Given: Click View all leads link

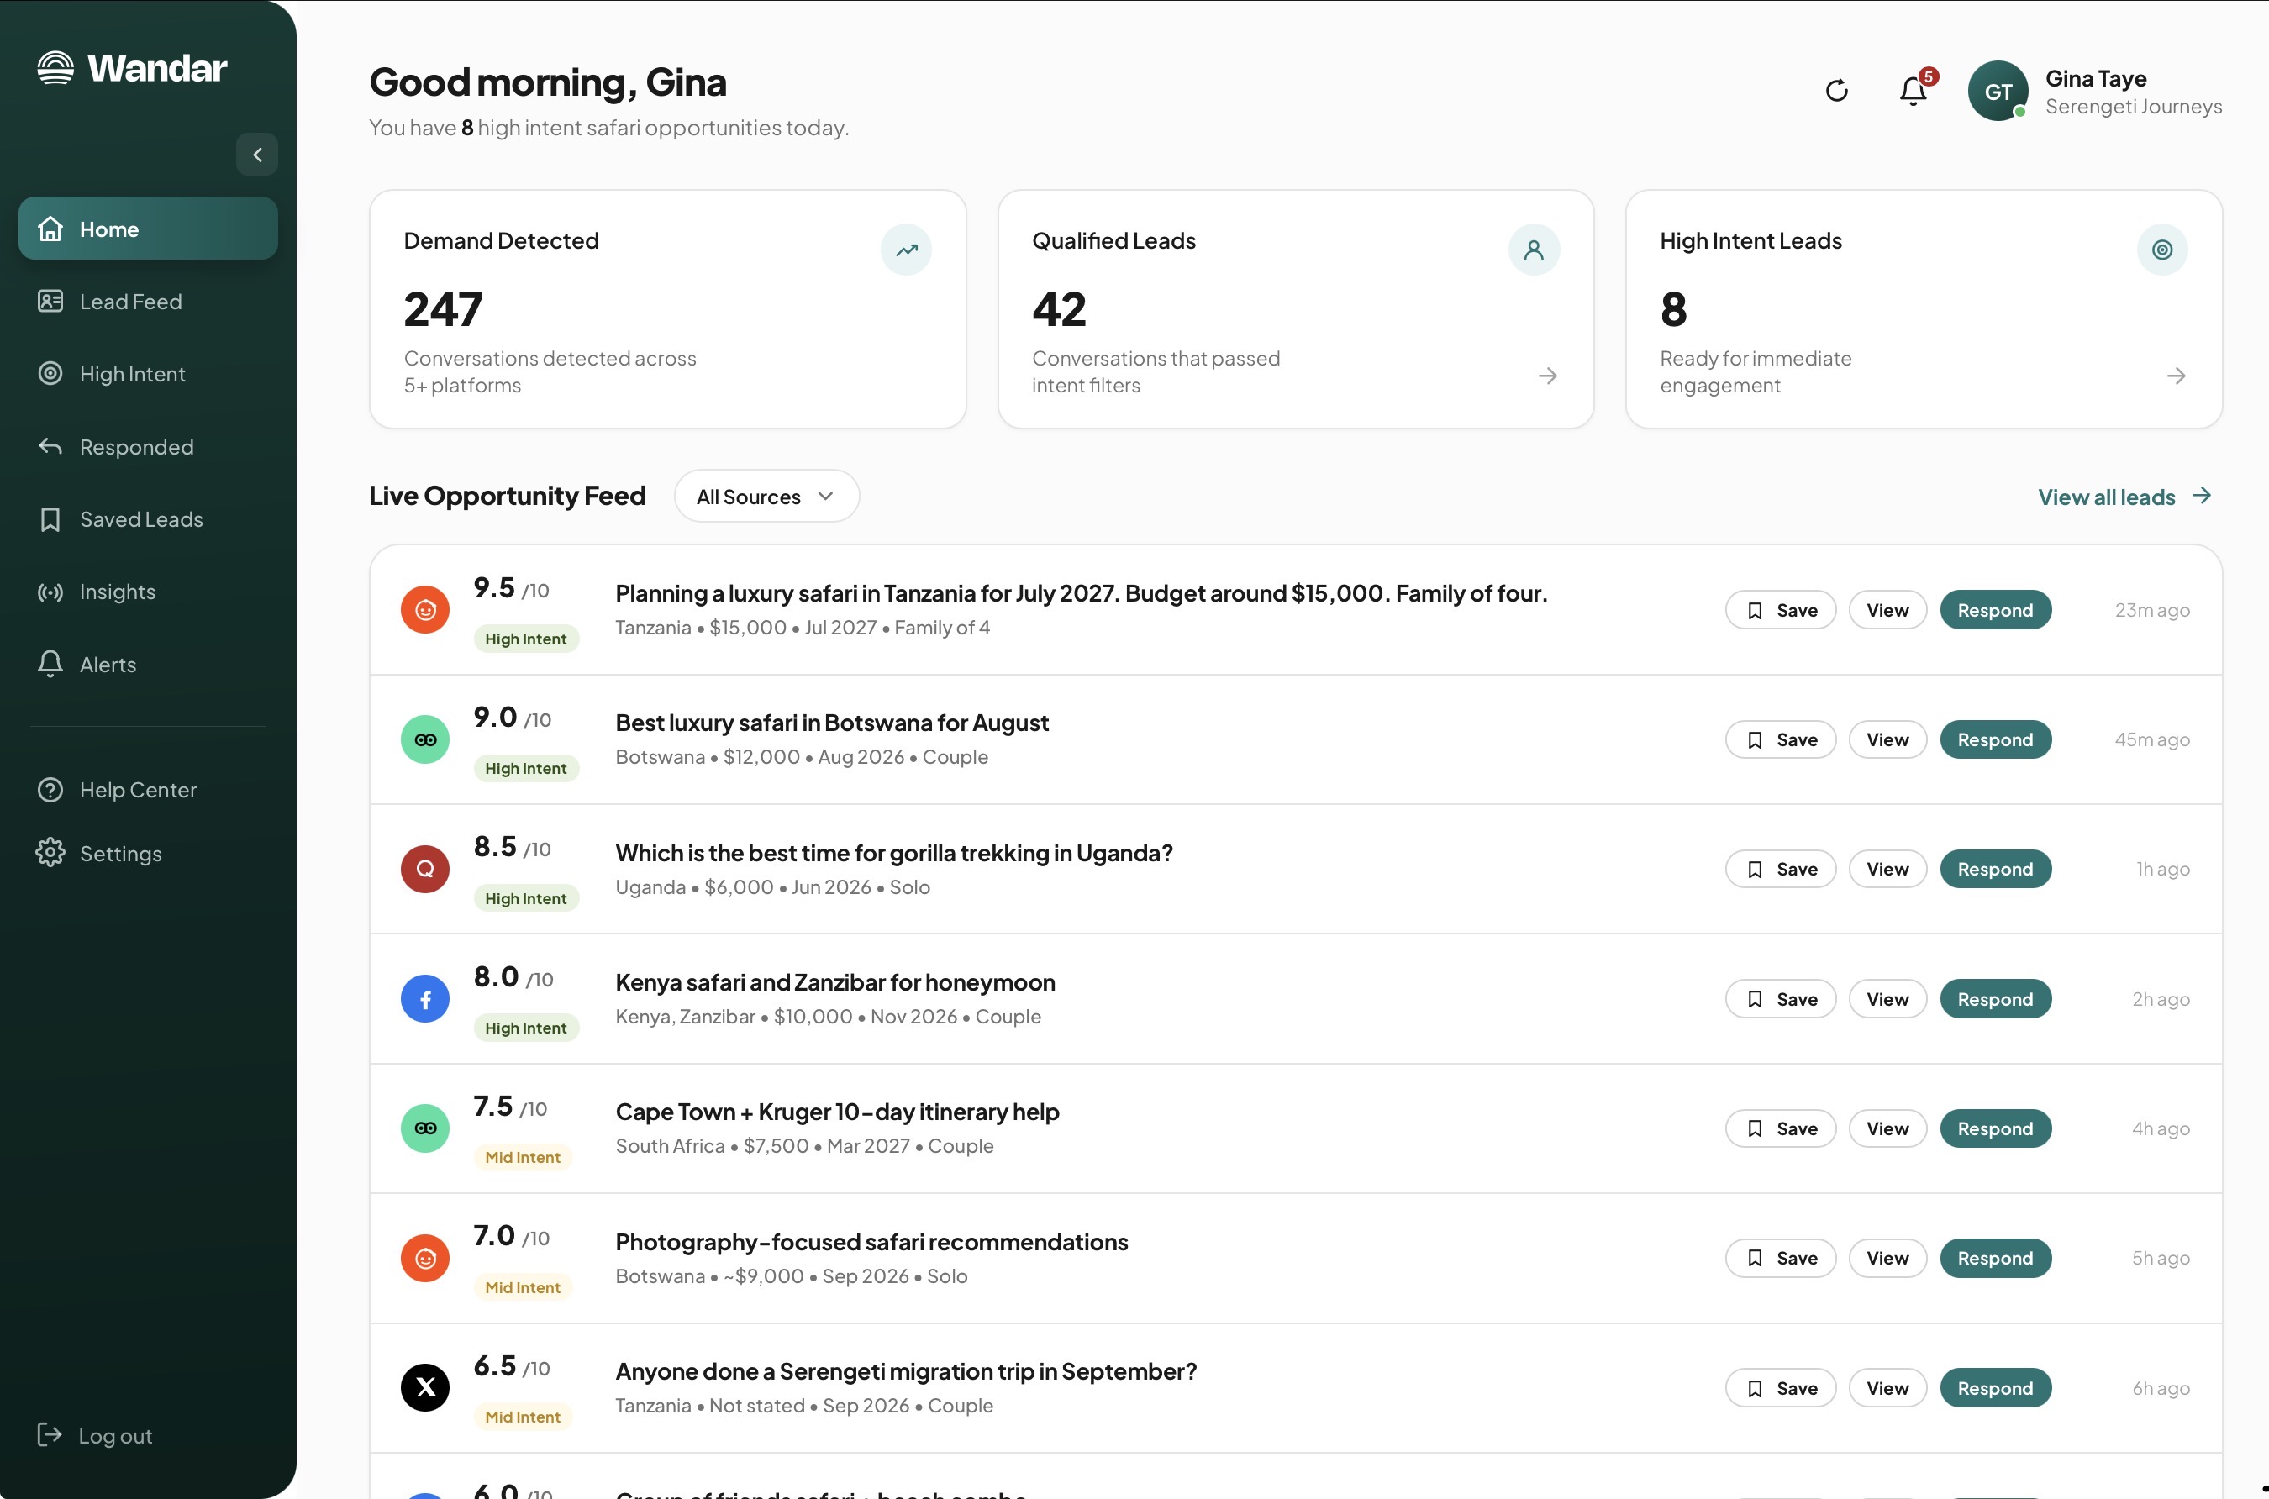Looking at the screenshot, I should click(2124, 496).
